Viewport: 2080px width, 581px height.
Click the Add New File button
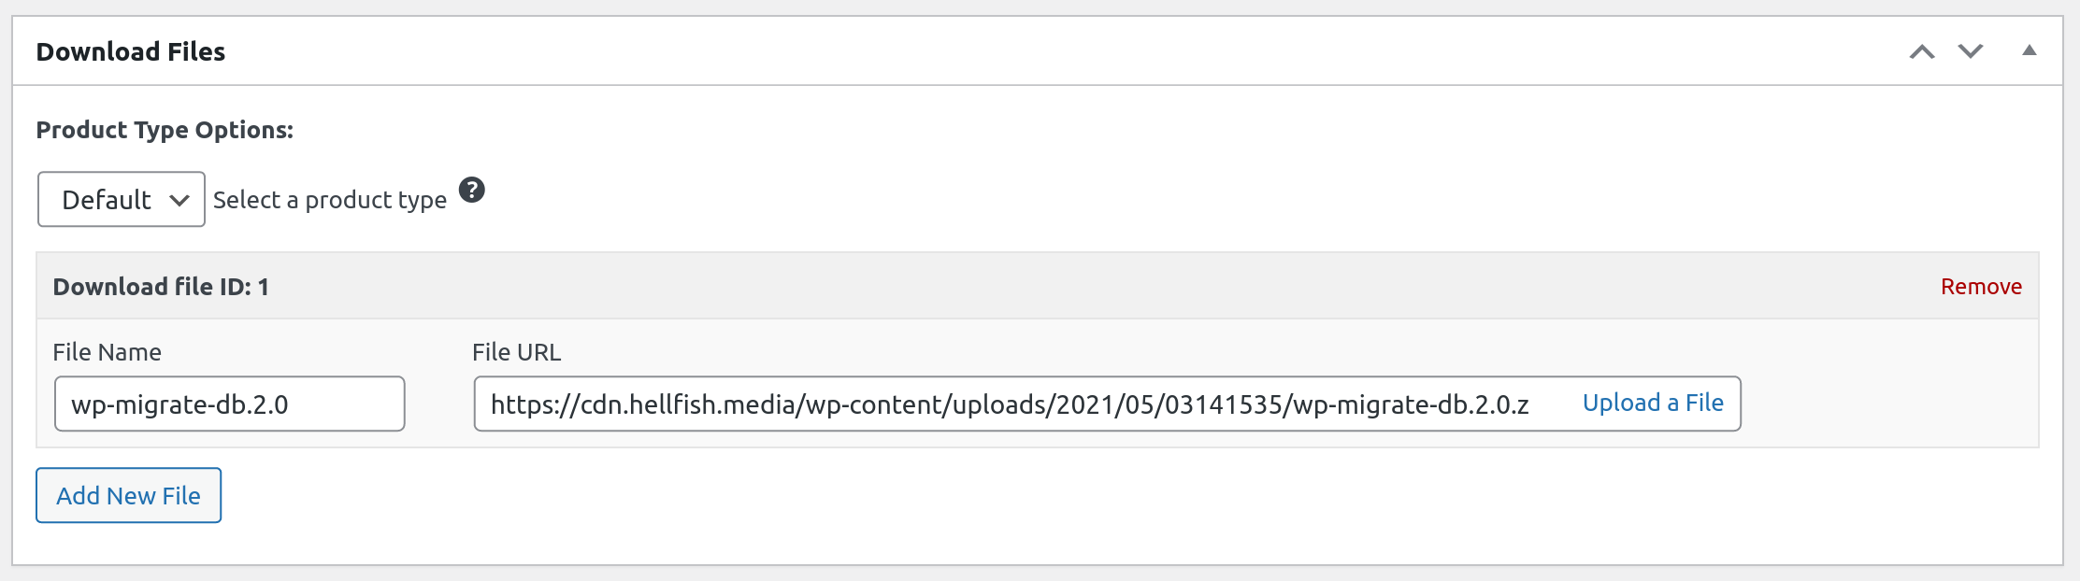pos(129,495)
